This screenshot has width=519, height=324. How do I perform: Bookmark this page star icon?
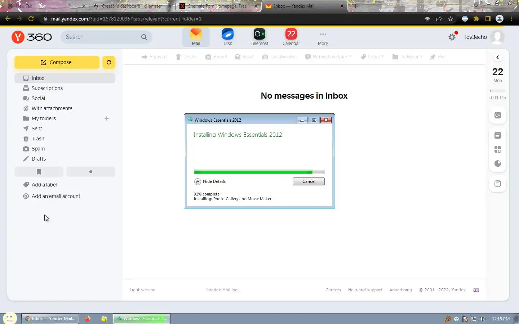point(451,19)
